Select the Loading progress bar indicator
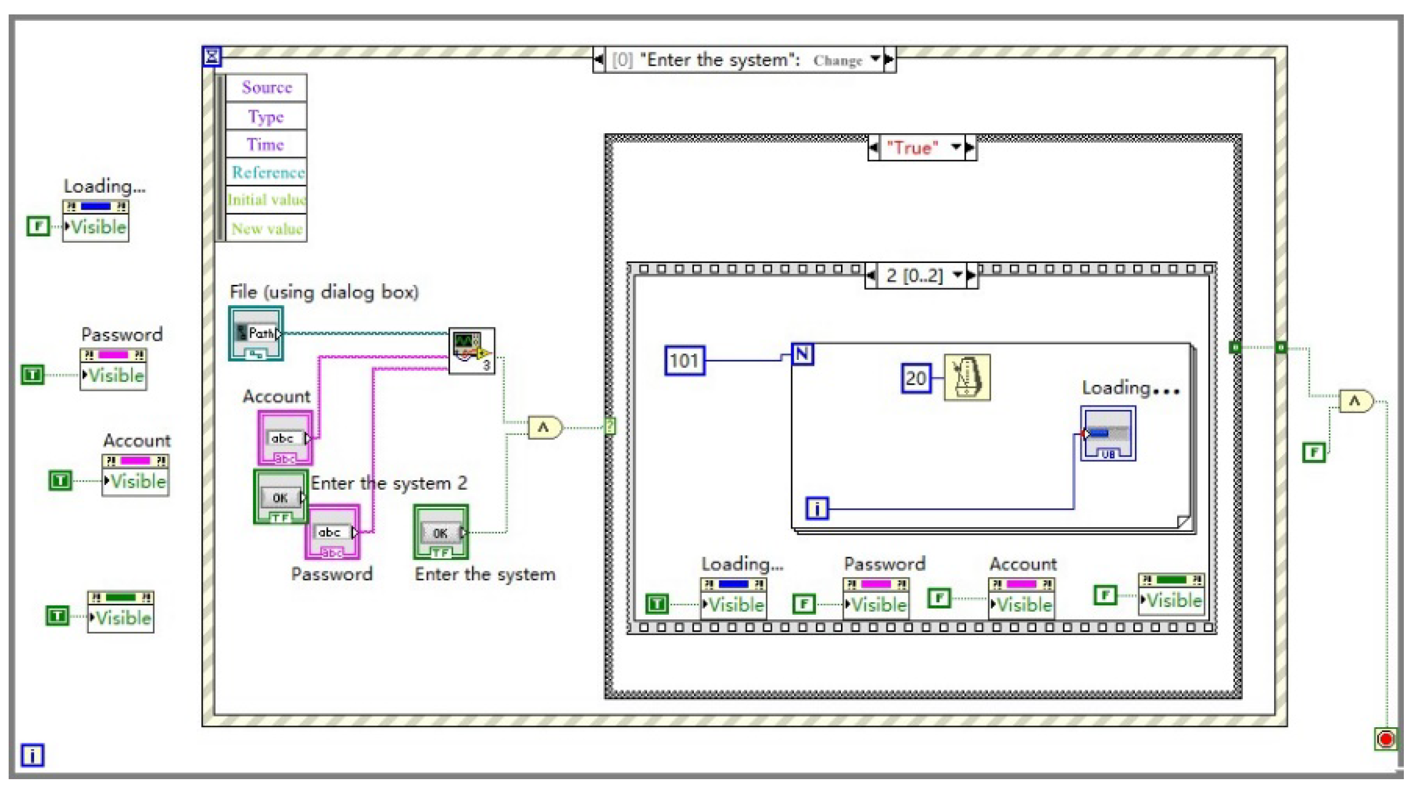 1107,433
